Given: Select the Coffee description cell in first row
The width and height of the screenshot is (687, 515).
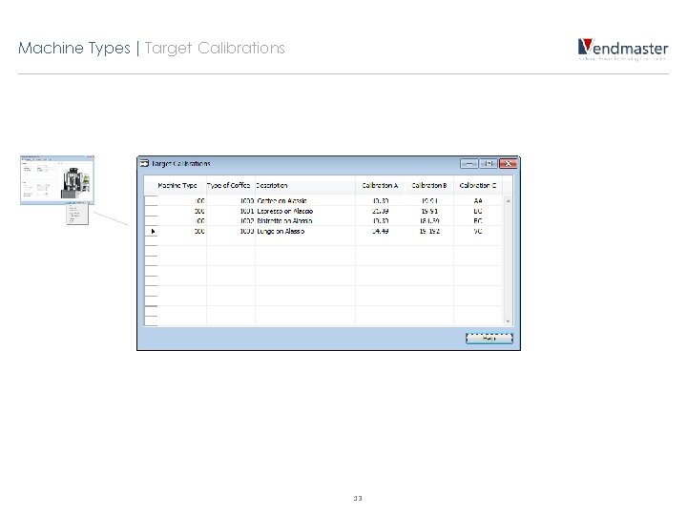Looking at the screenshot, I should (305, 200).
